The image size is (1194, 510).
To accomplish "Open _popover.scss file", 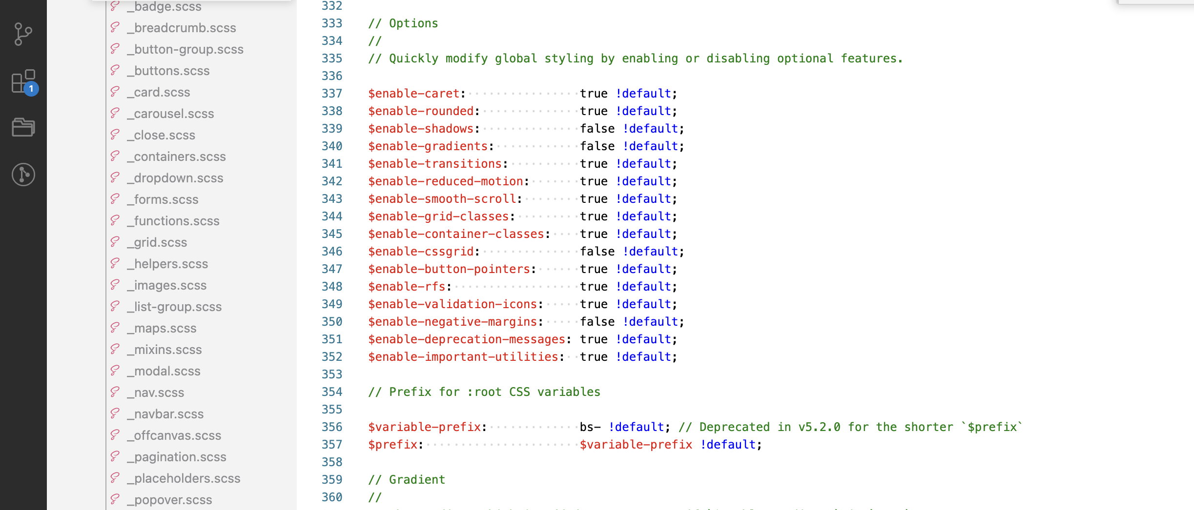I will (169, 500).
